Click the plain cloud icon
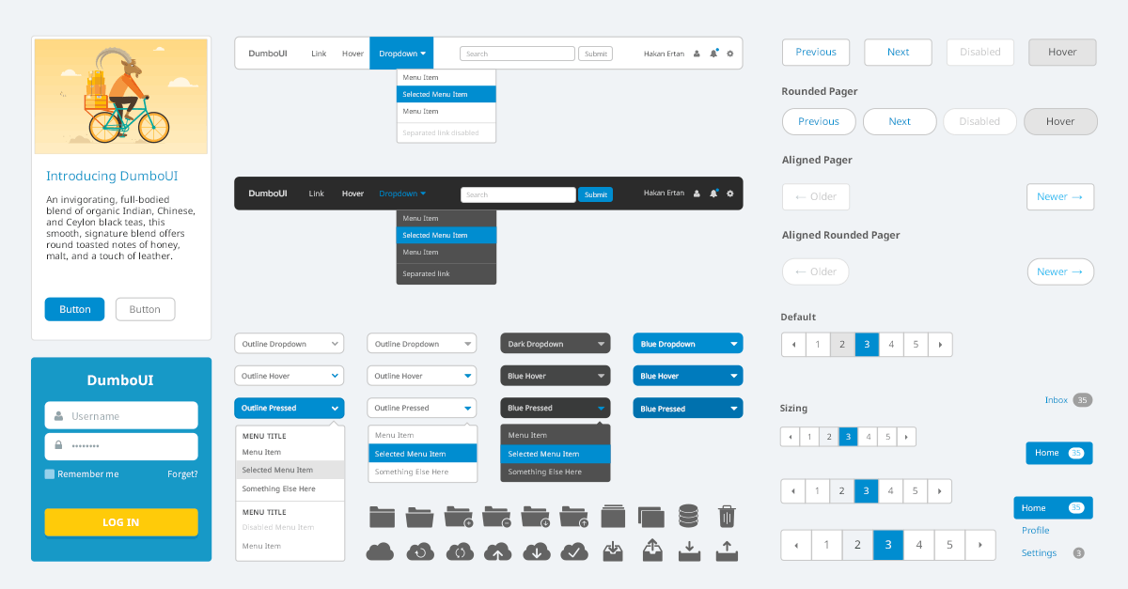1128x589 pixels. [380, 551]
